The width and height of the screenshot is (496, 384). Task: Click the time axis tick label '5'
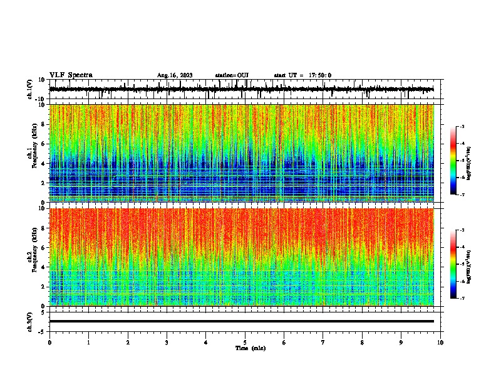point(245,343)
